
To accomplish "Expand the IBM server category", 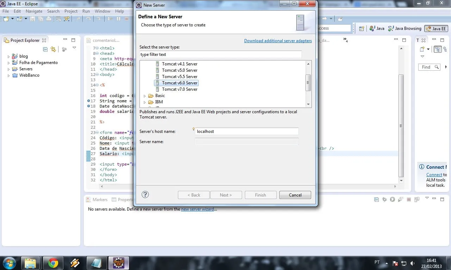I will tap(144, 102).
